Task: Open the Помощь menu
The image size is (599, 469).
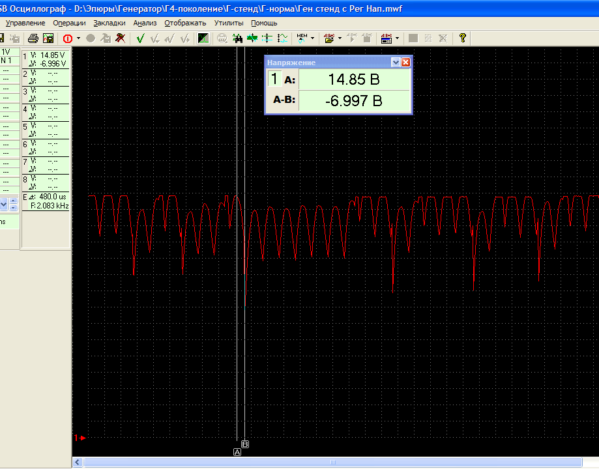Action: [x=264, y=23]
